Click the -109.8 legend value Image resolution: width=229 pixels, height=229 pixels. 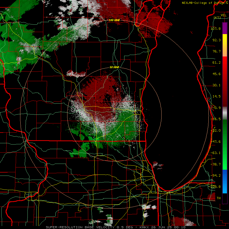pyautogui.click(x=216, y=187)
